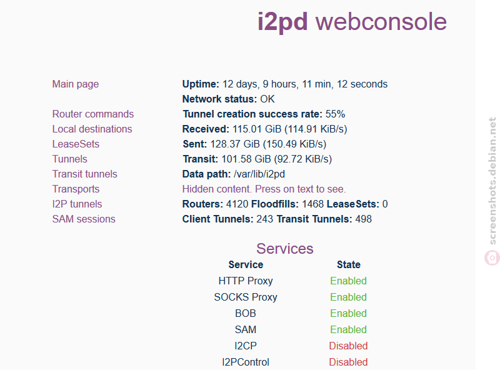View SAM sessions

click(x=84, y=219)
